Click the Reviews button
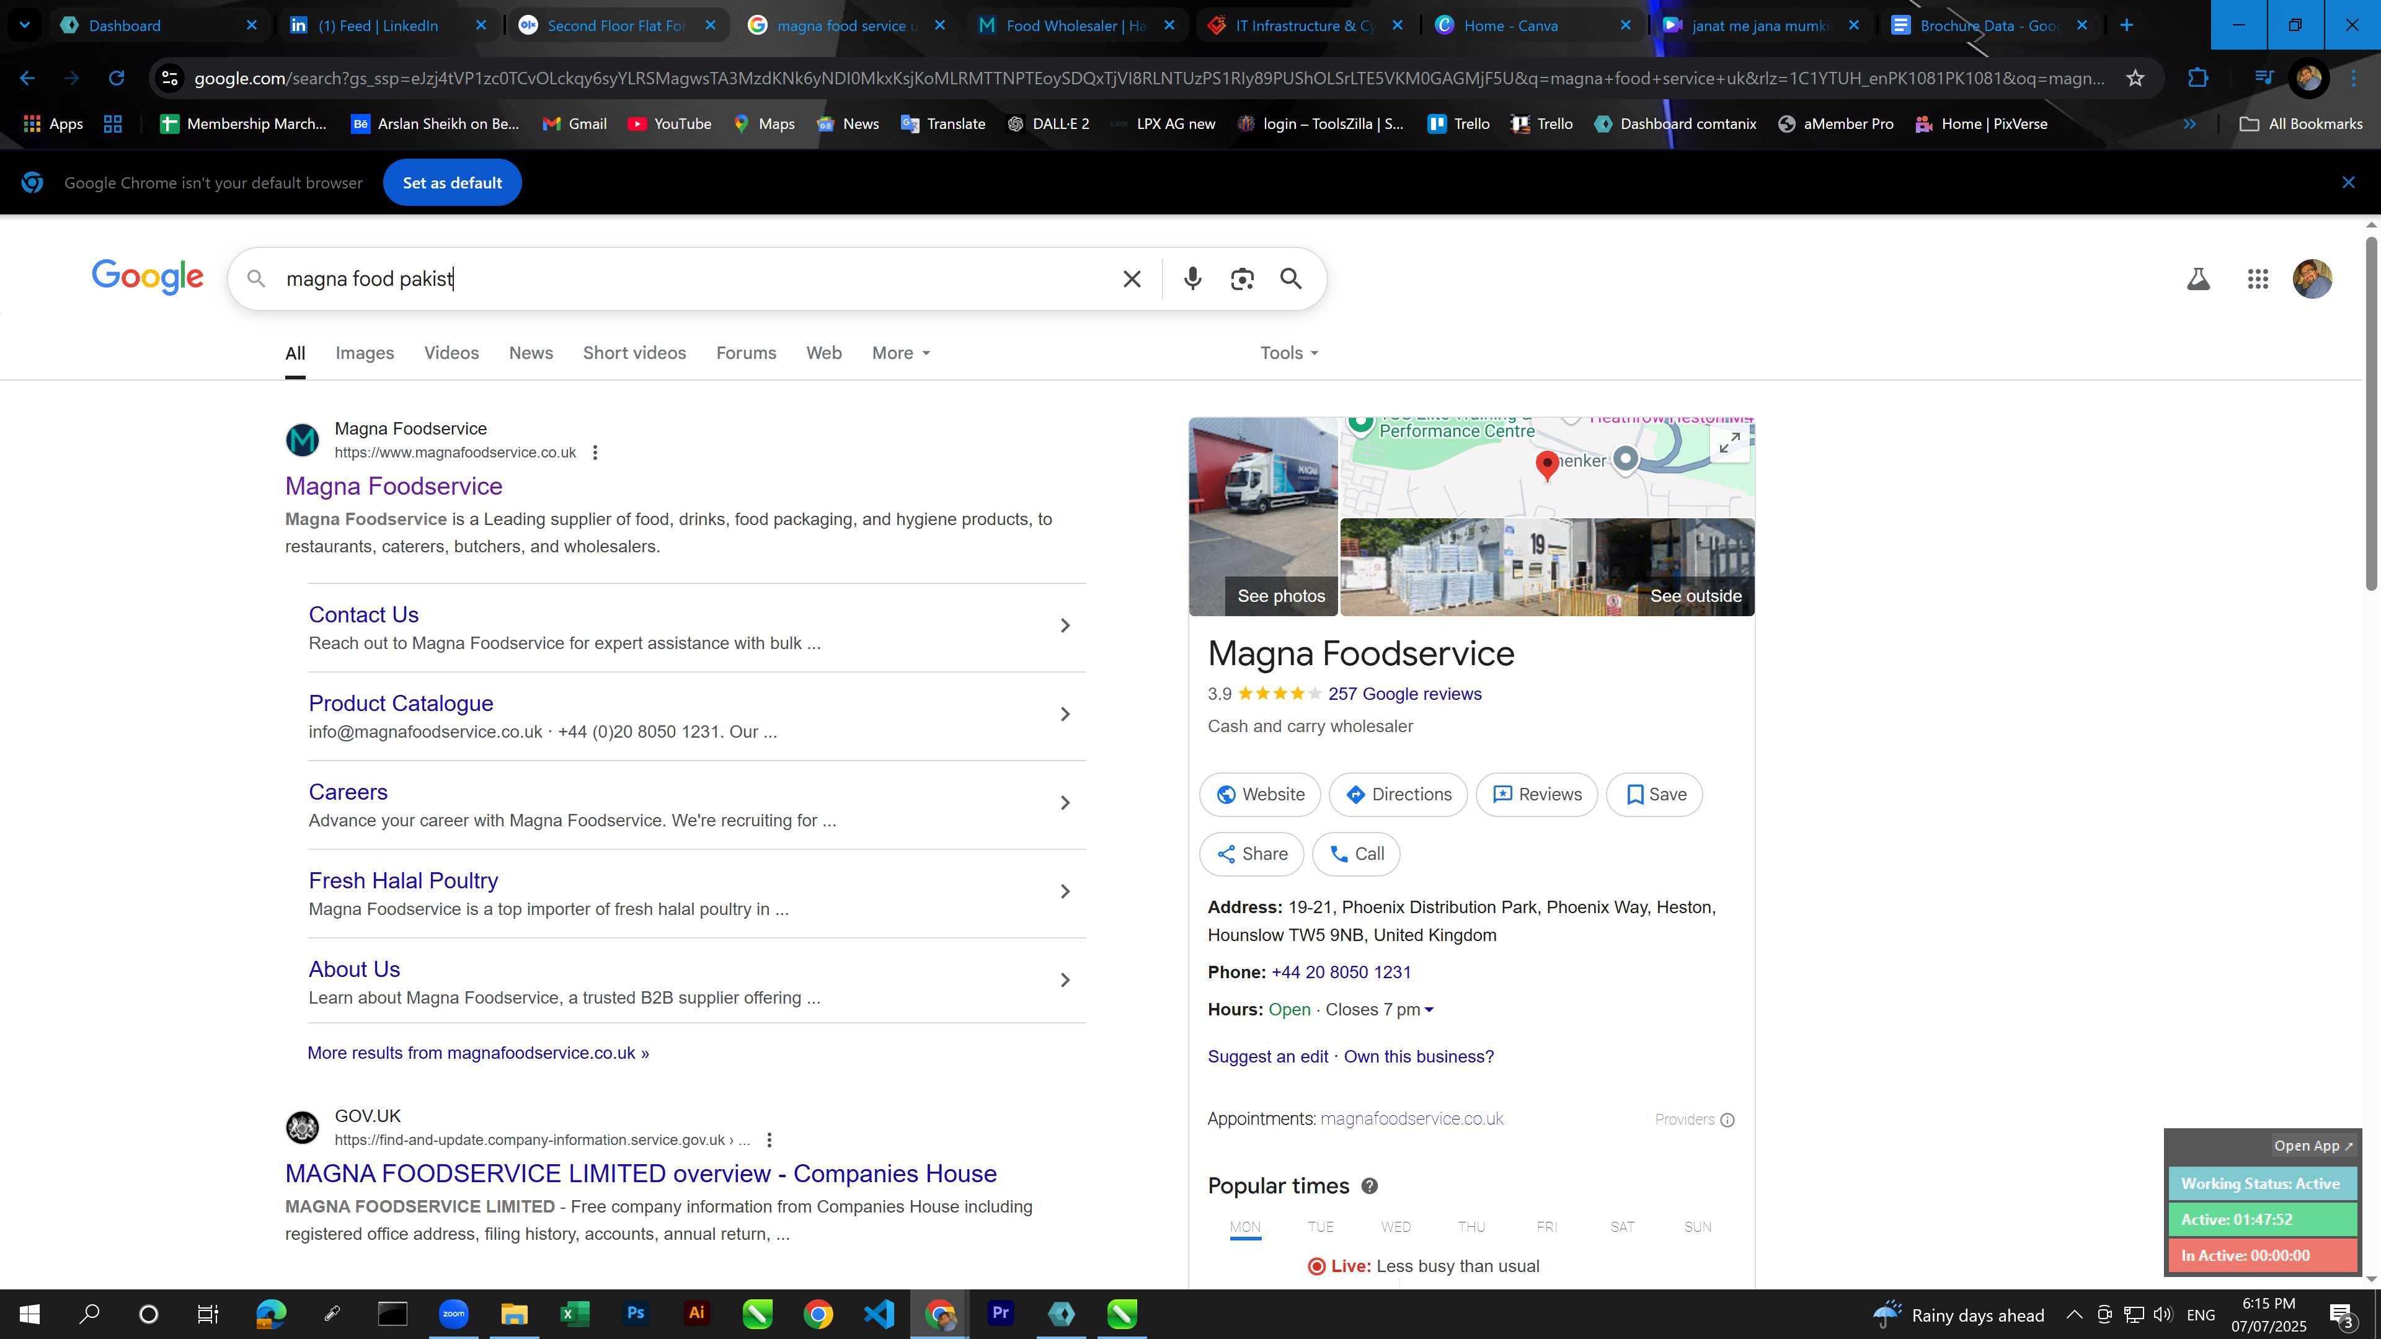The width and height of the screenshot is (2381, 1339). (1536, 795)
